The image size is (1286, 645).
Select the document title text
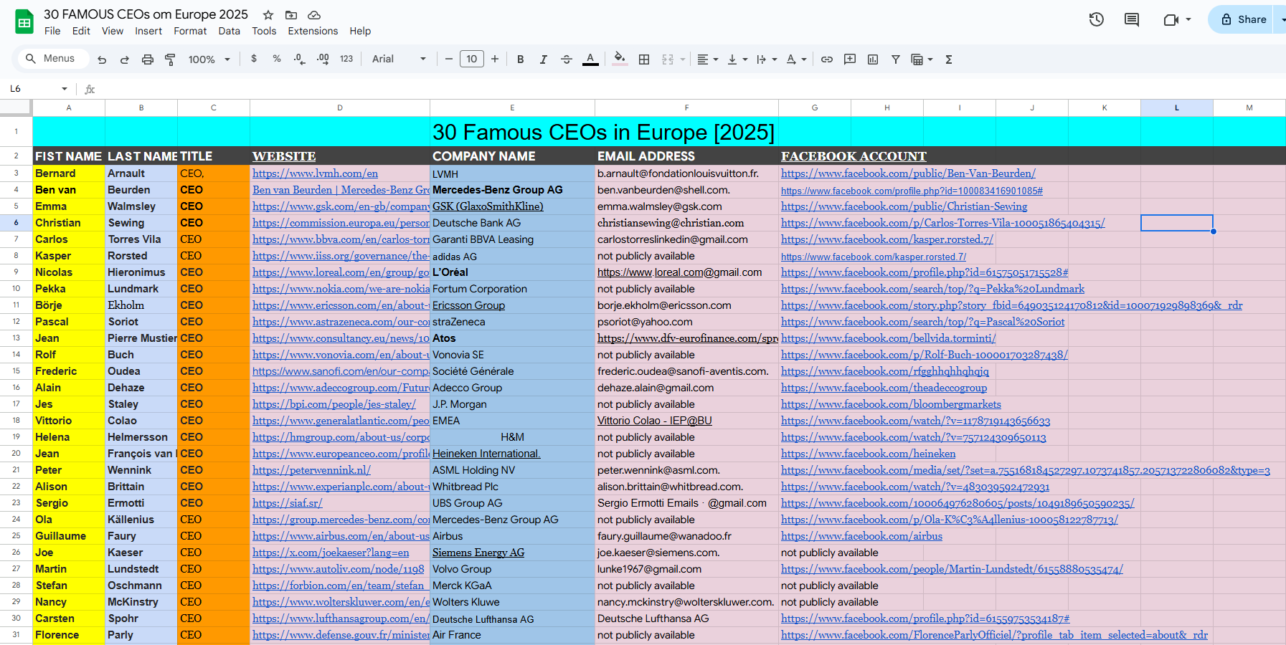point(146,14)
